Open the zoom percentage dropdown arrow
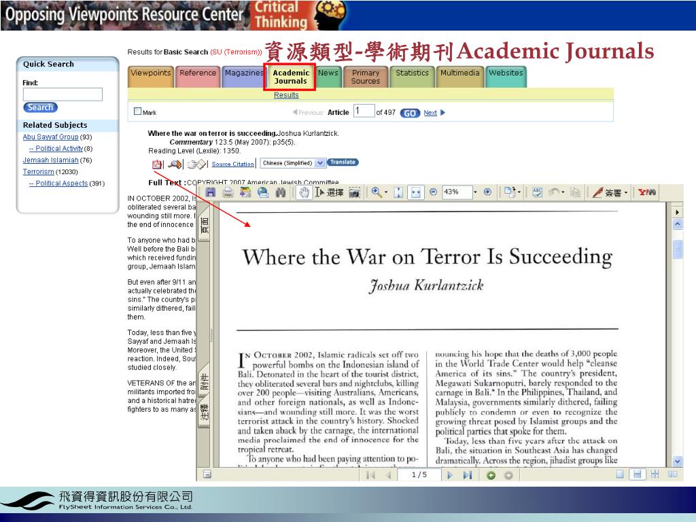The image size is (696, 522). 475,192
